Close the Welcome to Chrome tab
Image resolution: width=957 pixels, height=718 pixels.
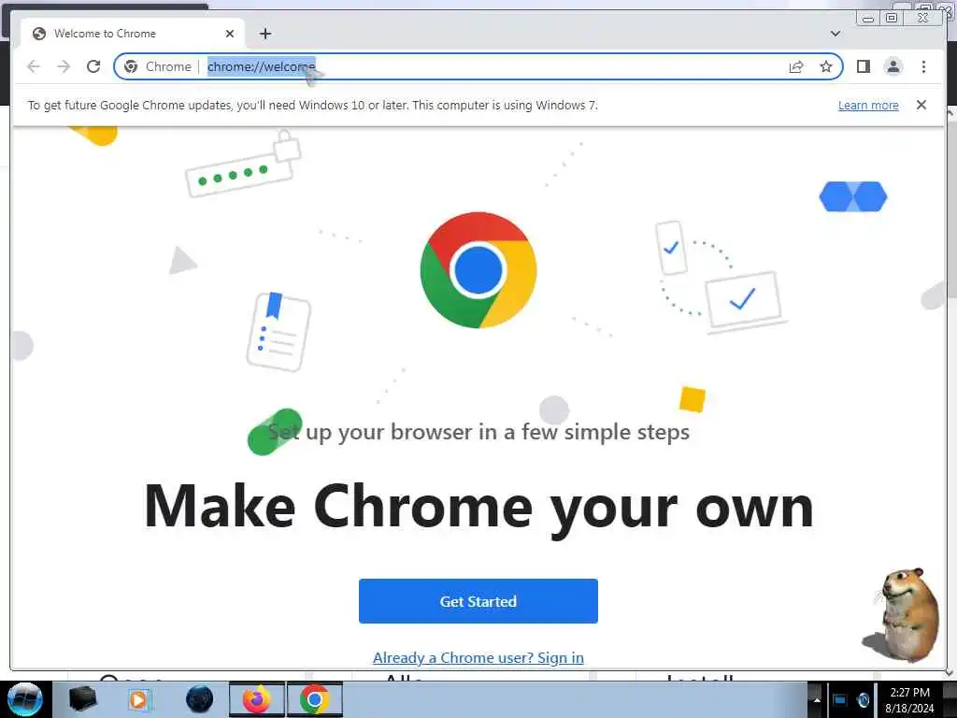pyautogui.click(x=230, y=34)
